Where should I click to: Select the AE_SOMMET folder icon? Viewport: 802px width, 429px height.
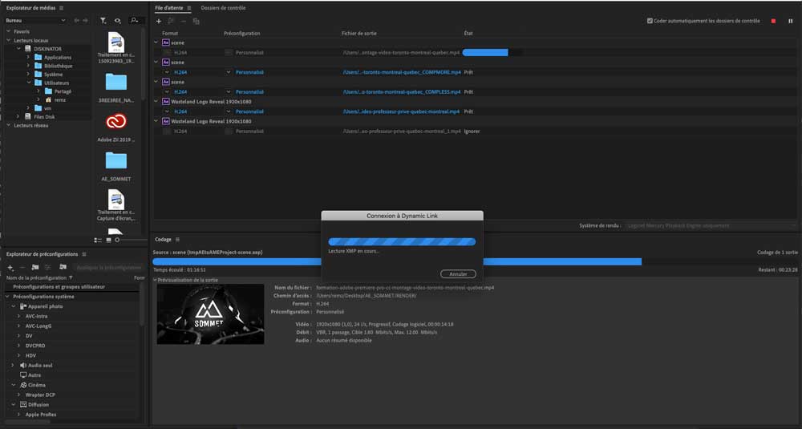(x=116, y=160)
